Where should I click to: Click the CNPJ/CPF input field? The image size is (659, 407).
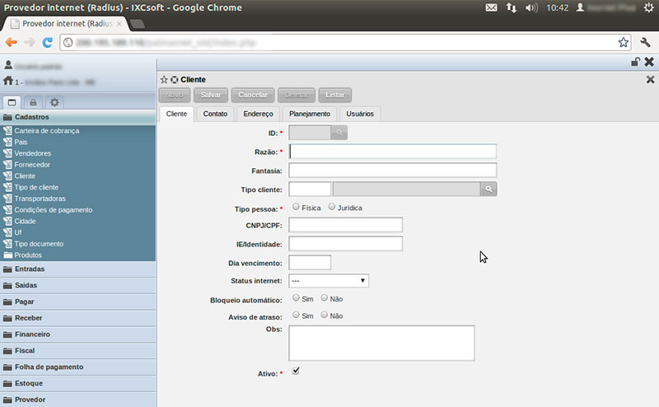tap(345, 225)
